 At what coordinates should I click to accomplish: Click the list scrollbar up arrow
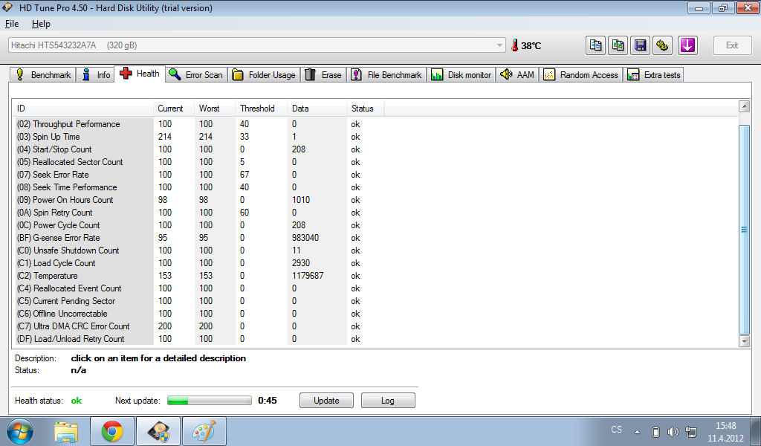point(743,106)
